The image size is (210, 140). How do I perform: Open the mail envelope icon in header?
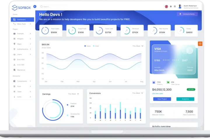point(175,6)
